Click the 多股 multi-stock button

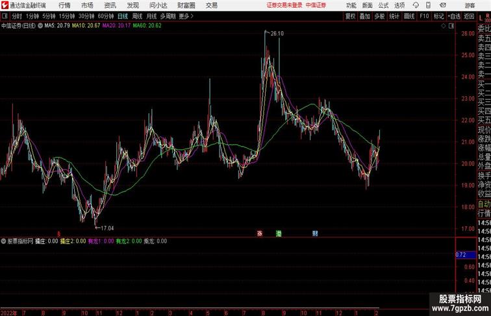[379, 16]
